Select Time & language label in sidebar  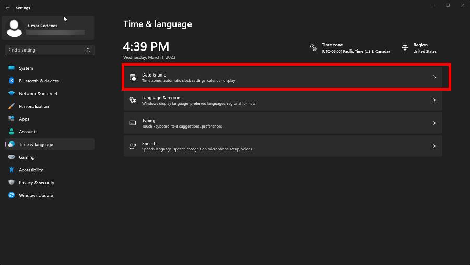(x=36, y=144)
